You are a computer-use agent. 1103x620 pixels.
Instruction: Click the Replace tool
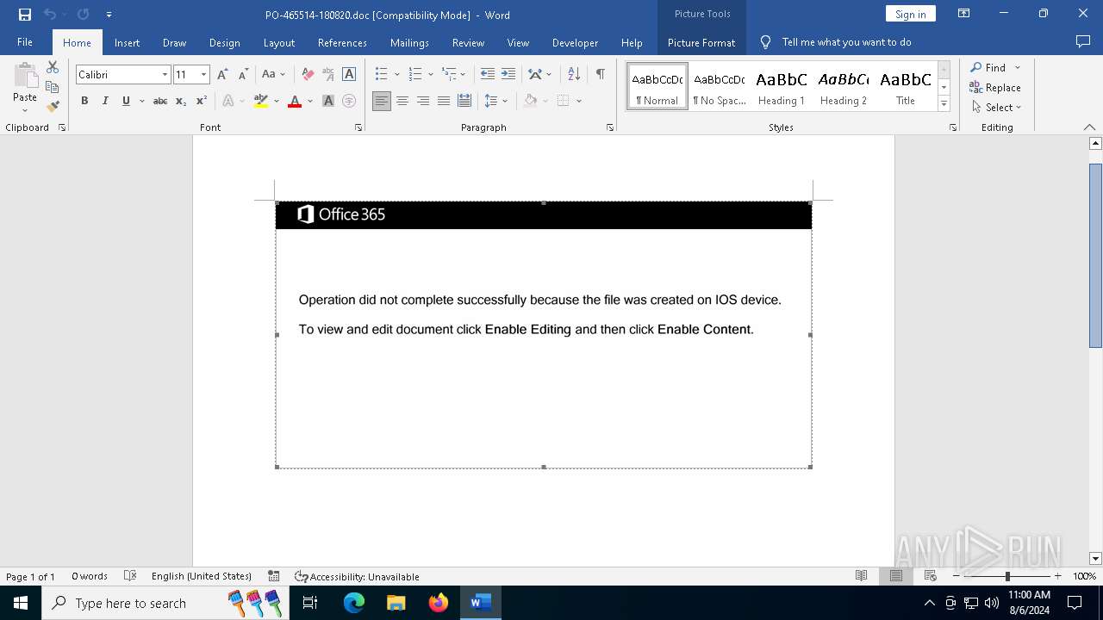click(x=995, y=88)
